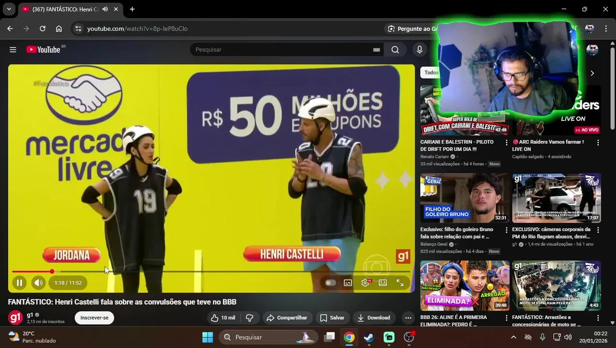Like the video (10 mil)
Image resolution: width=616 pixels, height=348 pixels.
coord(223,318)
